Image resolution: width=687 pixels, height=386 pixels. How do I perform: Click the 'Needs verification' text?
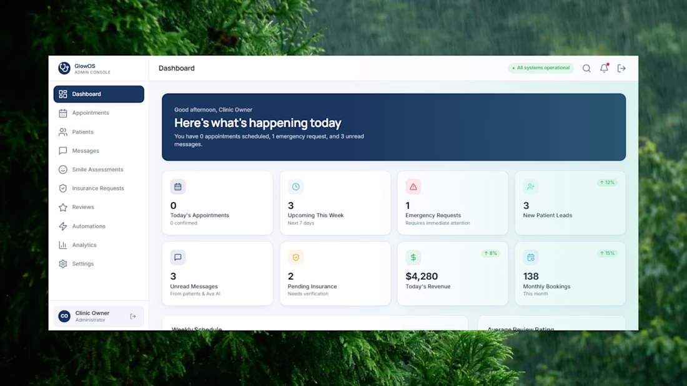307,294
